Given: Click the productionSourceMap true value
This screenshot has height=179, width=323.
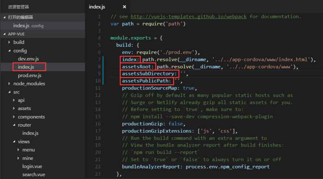Looking at the screenshot, I should coord(189,88).
